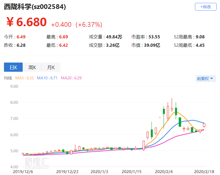The height and width of the screenshot is (175, 220).
Task: Click the 2020/2/18 date axis label
Action: click(x=204, y=172)
